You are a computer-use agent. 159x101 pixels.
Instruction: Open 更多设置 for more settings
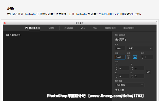pyautogui.click(x=119, y=90)
